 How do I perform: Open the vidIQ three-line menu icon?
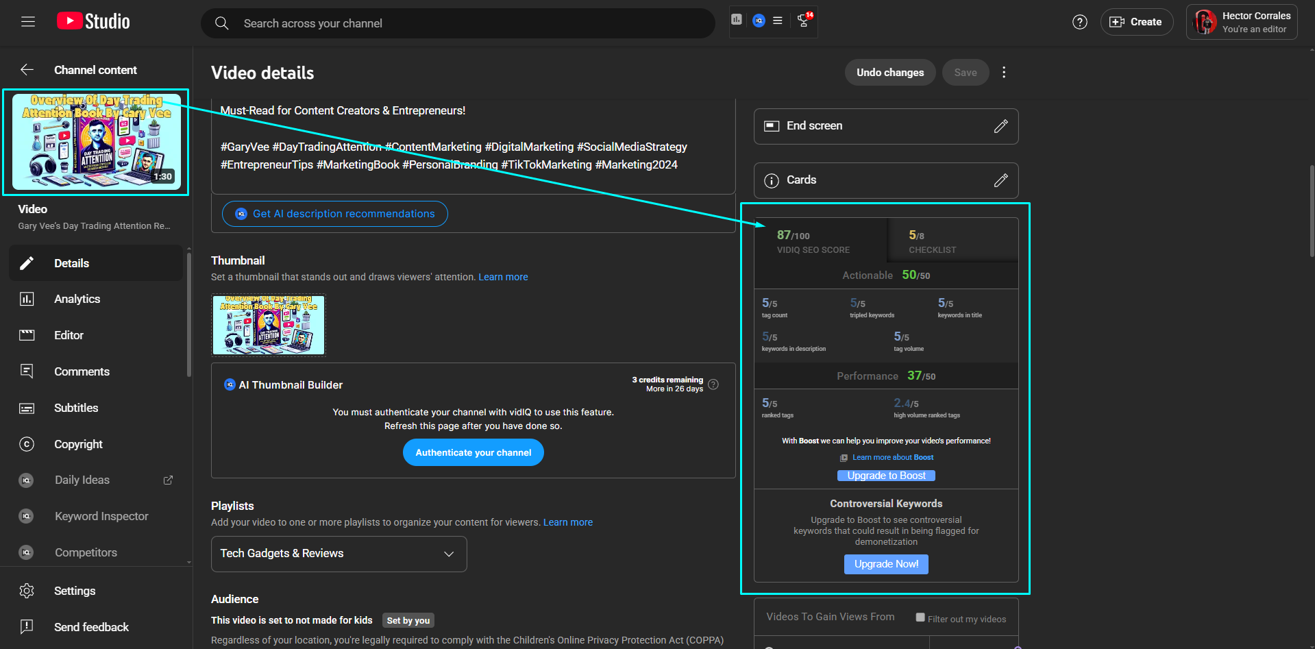778,21
